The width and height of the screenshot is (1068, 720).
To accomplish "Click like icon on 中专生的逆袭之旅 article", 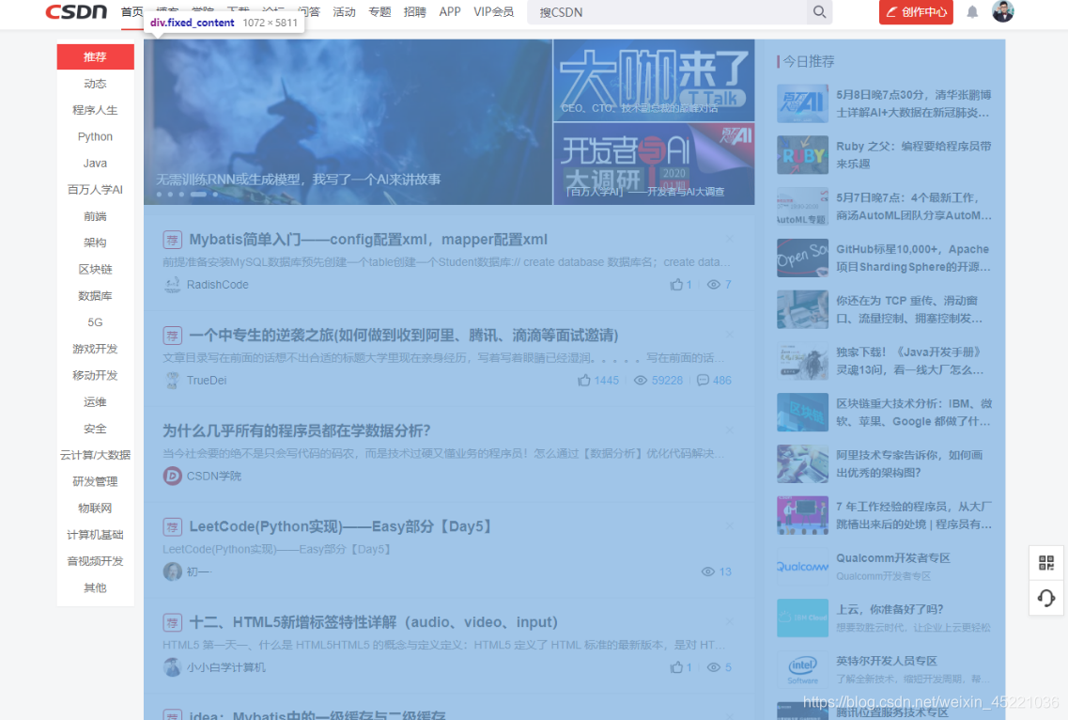I will point(583,380).
